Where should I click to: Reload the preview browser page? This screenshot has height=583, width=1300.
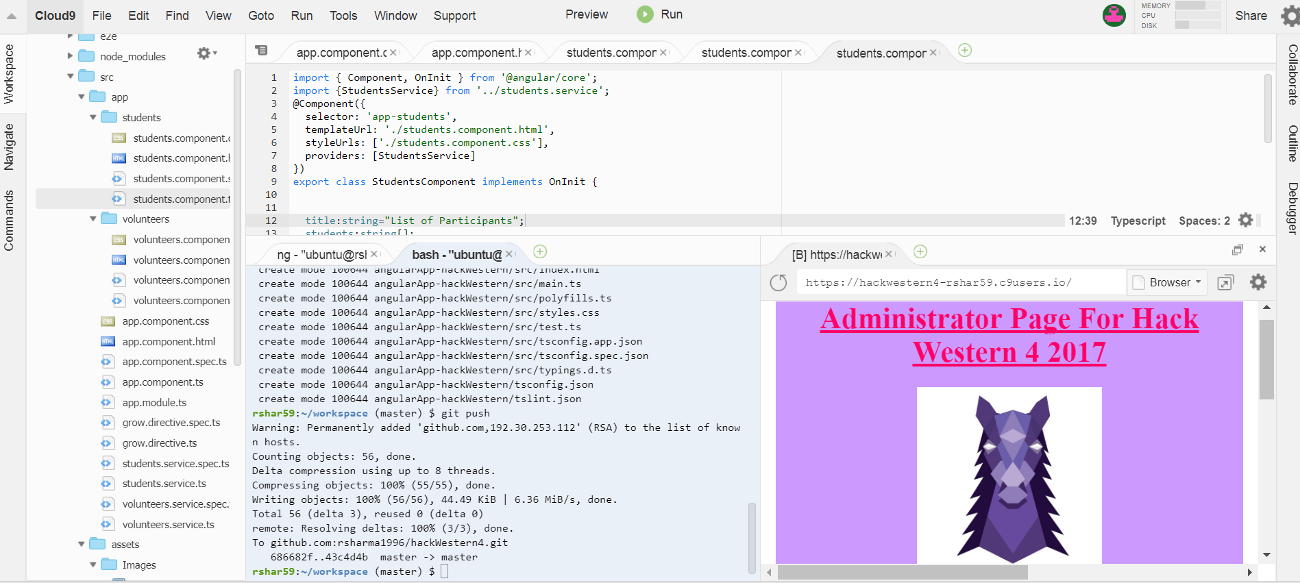point(778,282)
